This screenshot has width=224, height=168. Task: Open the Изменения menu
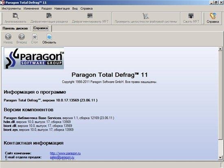click(31, 9)
